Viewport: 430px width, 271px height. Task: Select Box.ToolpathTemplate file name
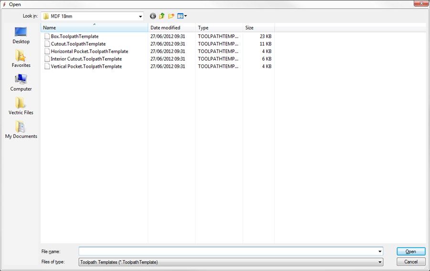pos(75,36)
